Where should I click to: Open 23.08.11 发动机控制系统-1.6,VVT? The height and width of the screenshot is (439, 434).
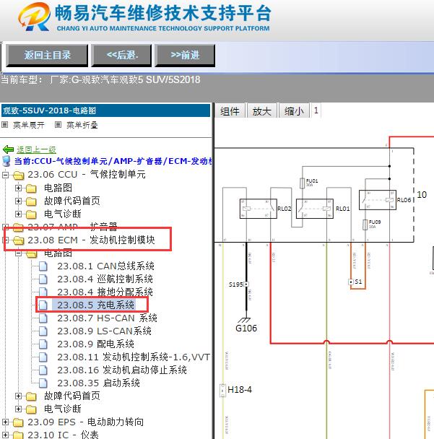(x=134, y=357)
